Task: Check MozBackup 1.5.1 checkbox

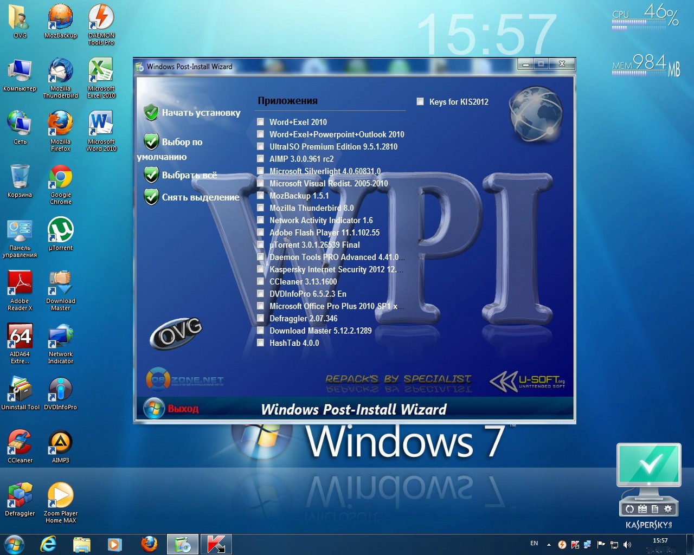Action: click(x=260, y=196)
